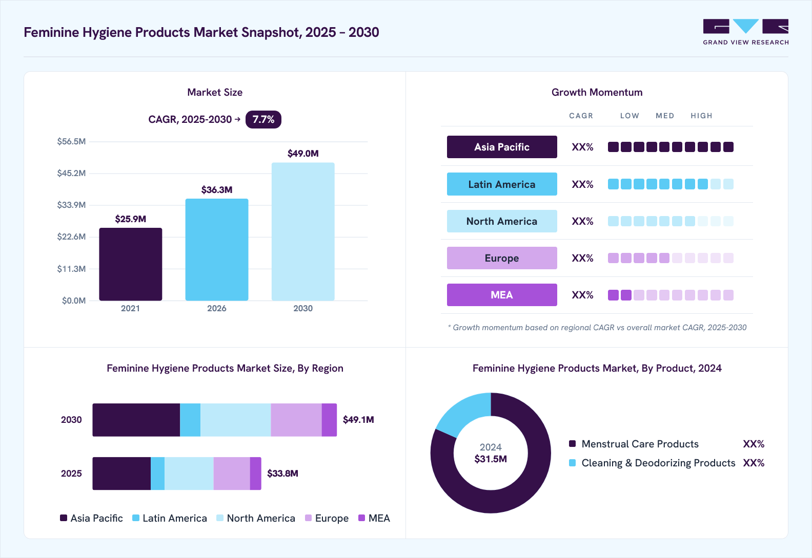Viewport: 812px width, 558px height.
Task: Click the Europe legend swatch below regional chart
Action: [308, 518]
